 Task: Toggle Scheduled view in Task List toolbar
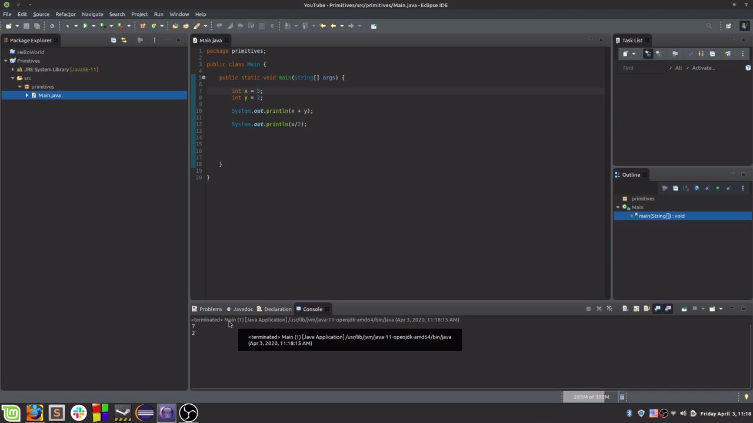click(658, 53)
